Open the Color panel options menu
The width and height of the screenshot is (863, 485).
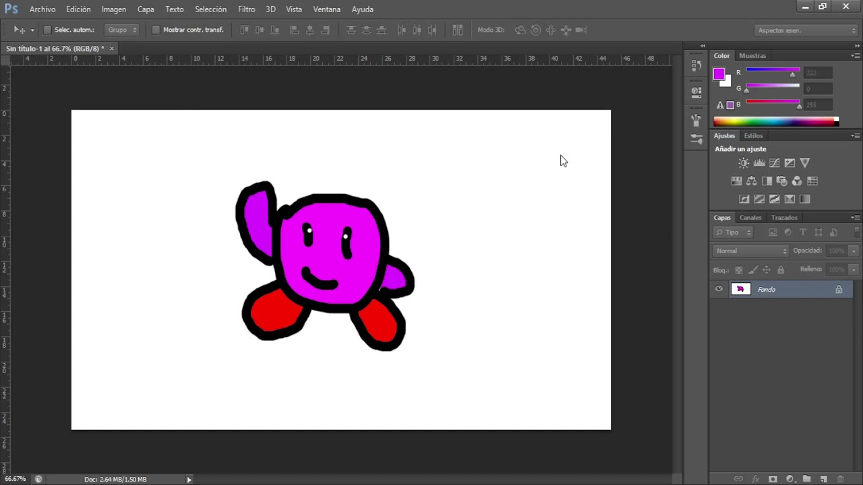pyautogui.click(x=855, y=56)
